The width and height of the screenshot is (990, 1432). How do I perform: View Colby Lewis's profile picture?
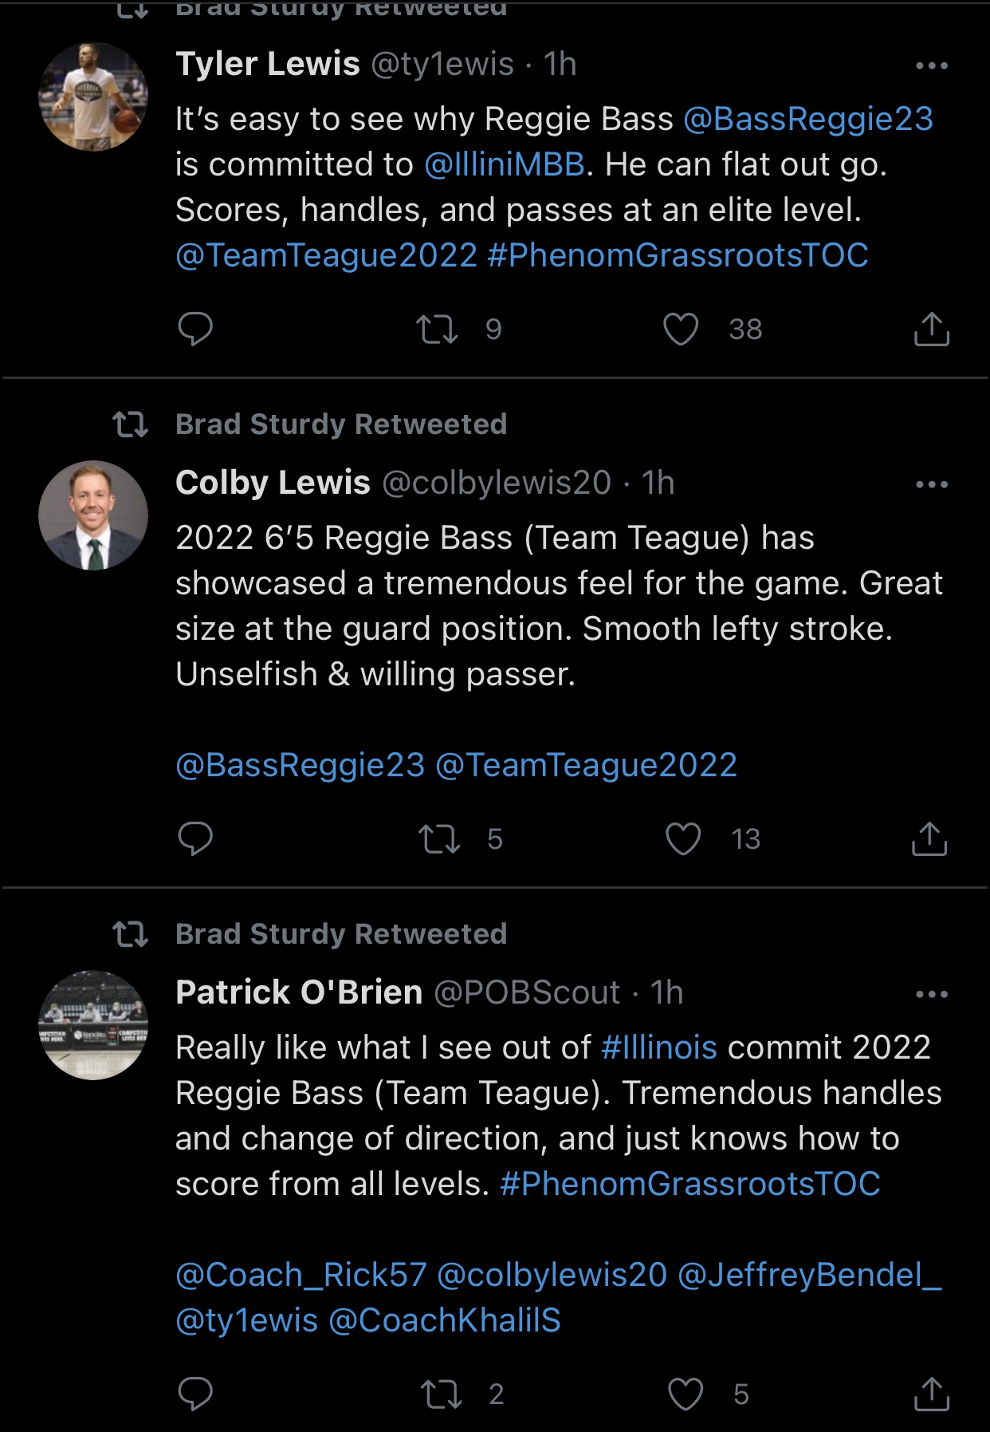(x=93, y=515)
